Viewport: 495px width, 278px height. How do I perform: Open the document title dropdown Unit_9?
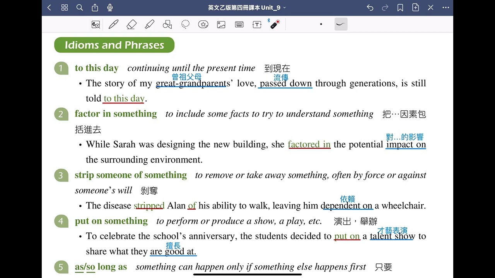coord(247,7)
